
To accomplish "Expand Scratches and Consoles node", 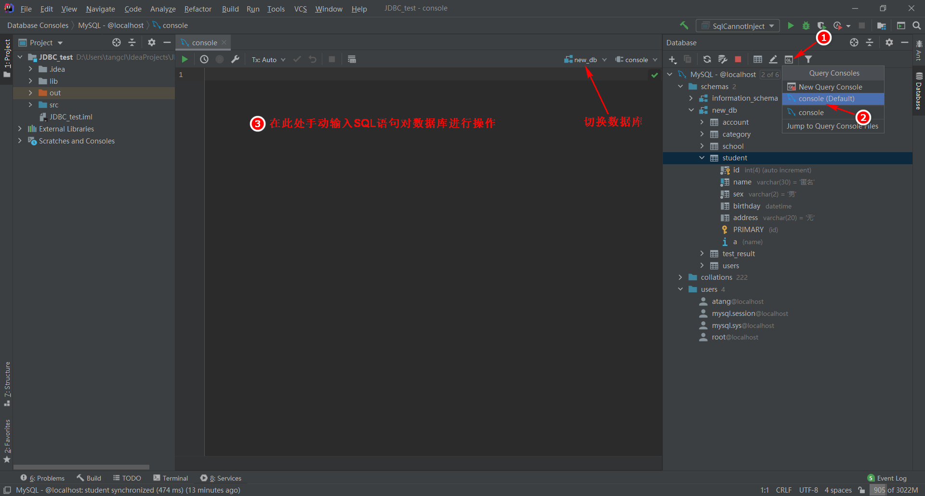I will tap(20, 141).
